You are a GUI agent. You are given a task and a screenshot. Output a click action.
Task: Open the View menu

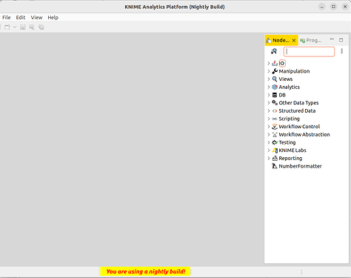point(36,18)
